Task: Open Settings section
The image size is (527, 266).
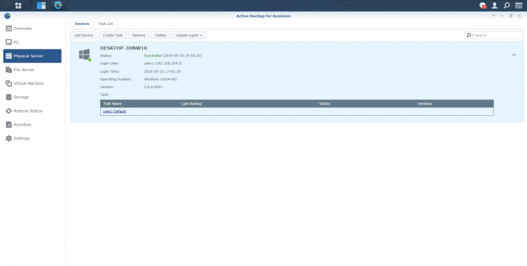Action: 22,138
